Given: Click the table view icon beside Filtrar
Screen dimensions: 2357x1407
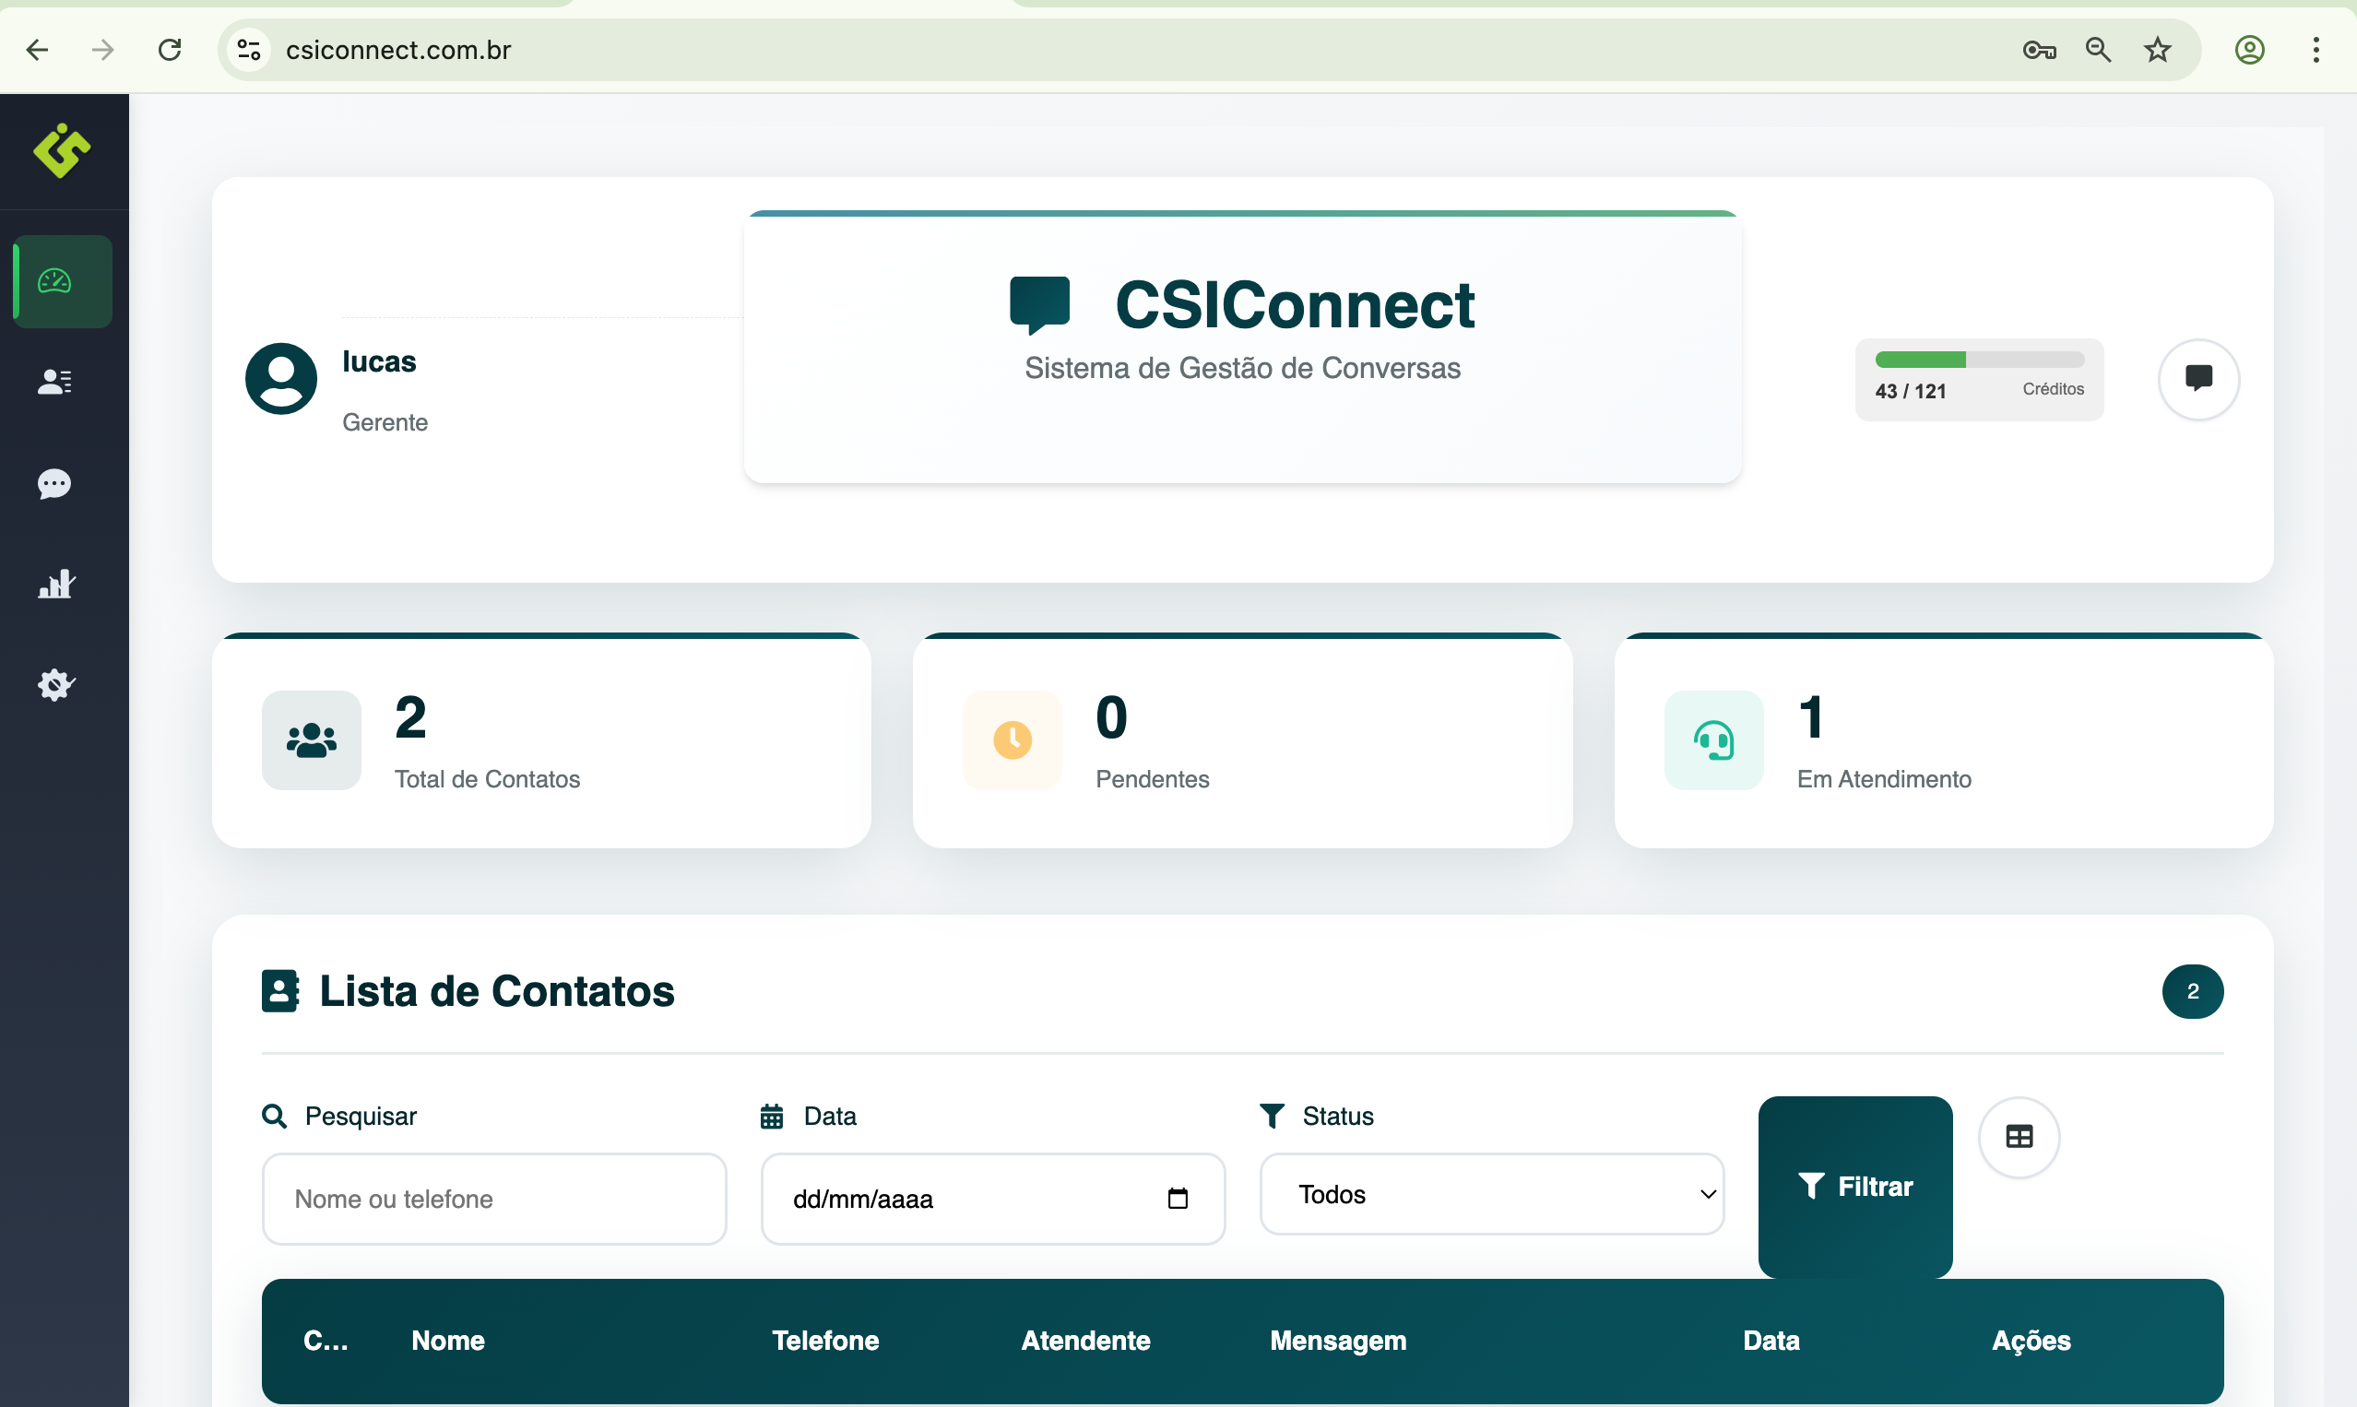Looking at the screenshot, I should [x=2020, y=1137].
